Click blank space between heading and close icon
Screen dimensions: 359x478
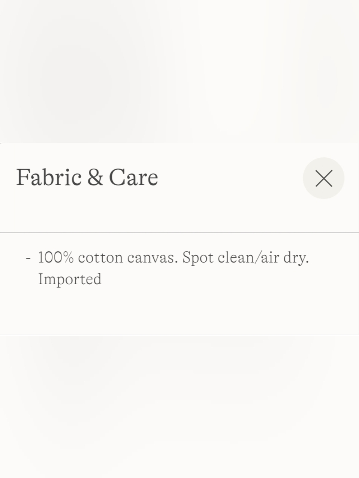coord(230,178)
